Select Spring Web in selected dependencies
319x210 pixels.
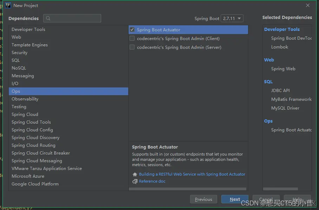click(283, 69)
